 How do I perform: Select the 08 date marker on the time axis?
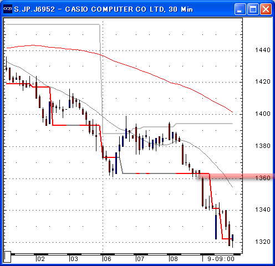(174, 259)
